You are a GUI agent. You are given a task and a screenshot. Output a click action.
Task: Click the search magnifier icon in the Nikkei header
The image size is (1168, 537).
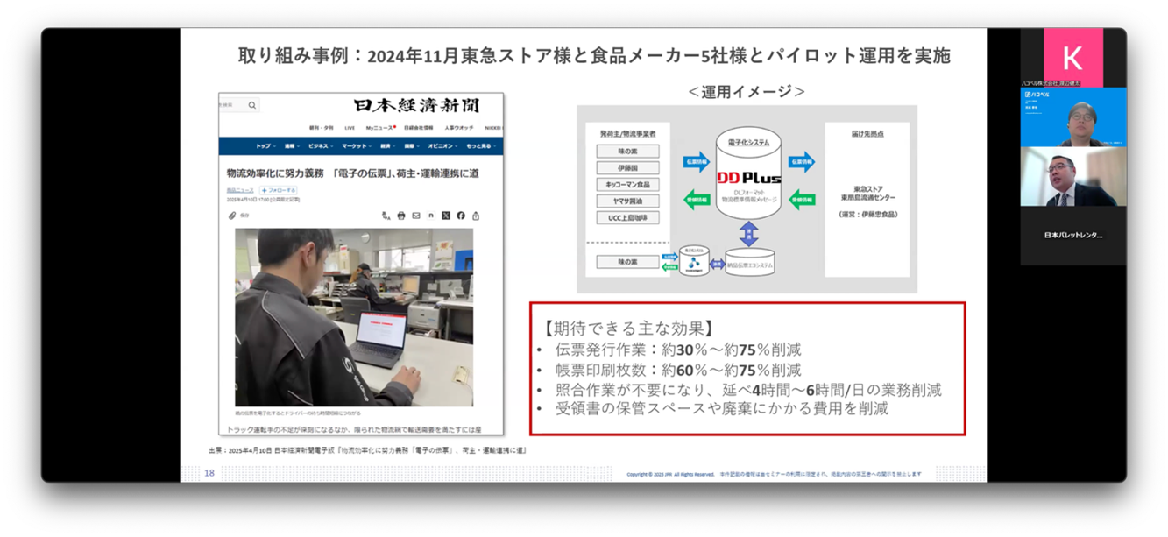tap(252, 105)
